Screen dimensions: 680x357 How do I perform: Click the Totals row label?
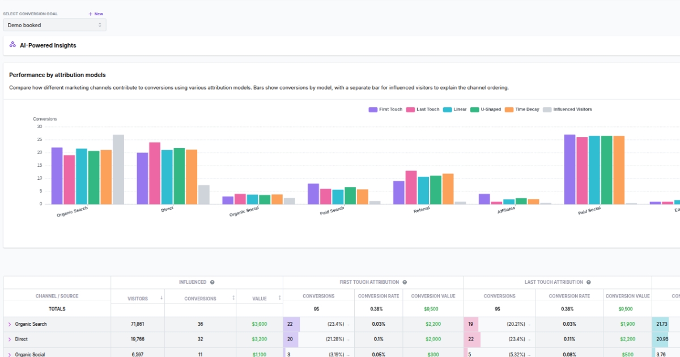pyautogui.click(x=57, y=309)
